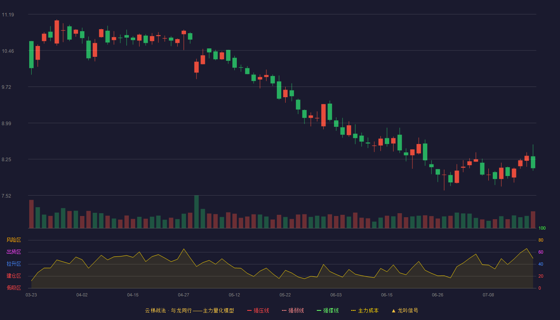
Task: Toggle the 强压线 legend item
Action: [x=258, y=310]
